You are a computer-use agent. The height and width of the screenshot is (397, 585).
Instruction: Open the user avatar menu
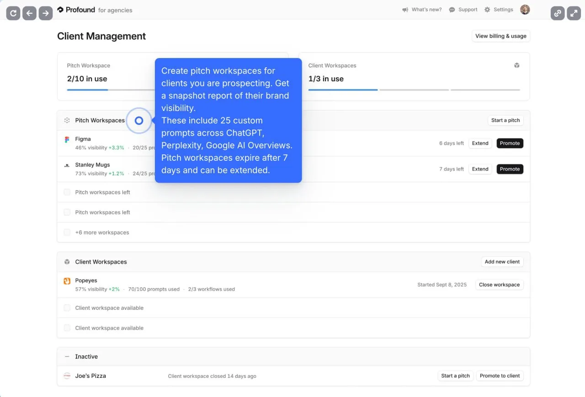(525, 10)
